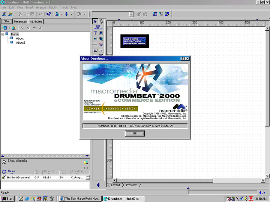Click the toolbar icon with S symbol
This screenshot has width=270, height=202.
(160, 14)
